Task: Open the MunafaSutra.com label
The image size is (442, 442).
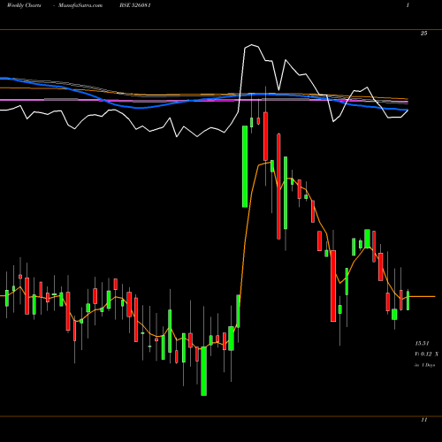Action: pyautogui.click(x=80, y=5)
